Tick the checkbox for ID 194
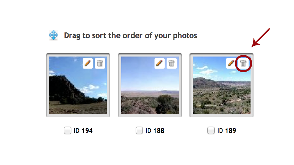The width and height of the screenshot is (294, 165). (x=68, y=131)
